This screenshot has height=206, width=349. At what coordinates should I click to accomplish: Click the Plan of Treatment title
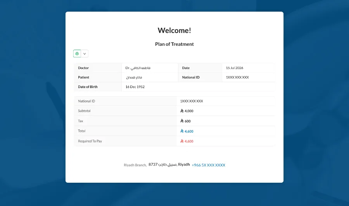click(174, 44)
